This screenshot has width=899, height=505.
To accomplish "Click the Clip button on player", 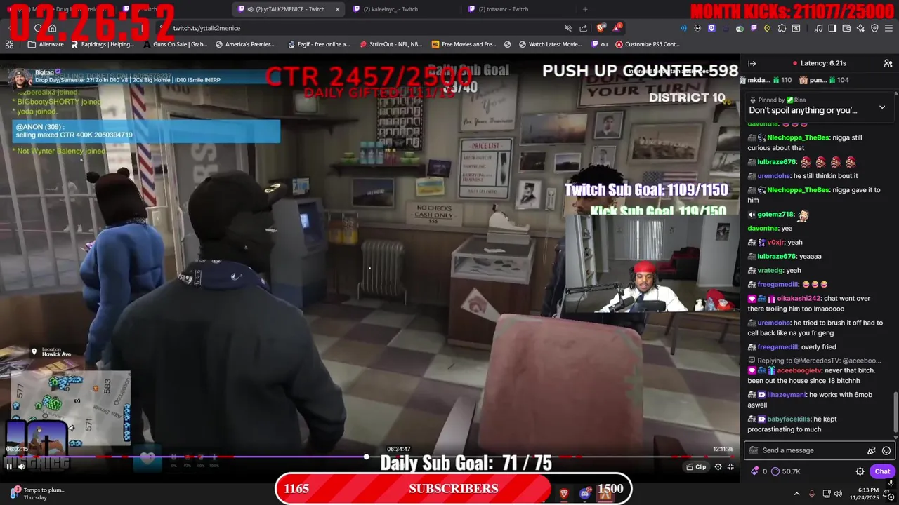I will tap(696, 467).
